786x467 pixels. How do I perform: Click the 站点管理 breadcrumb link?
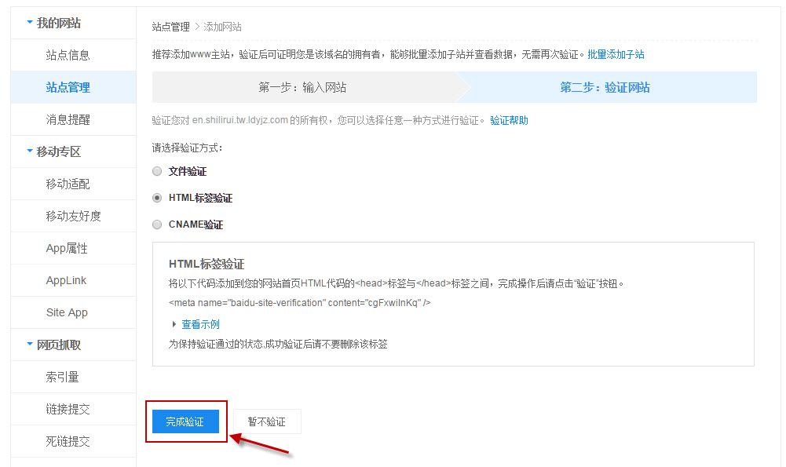[170, 27]
